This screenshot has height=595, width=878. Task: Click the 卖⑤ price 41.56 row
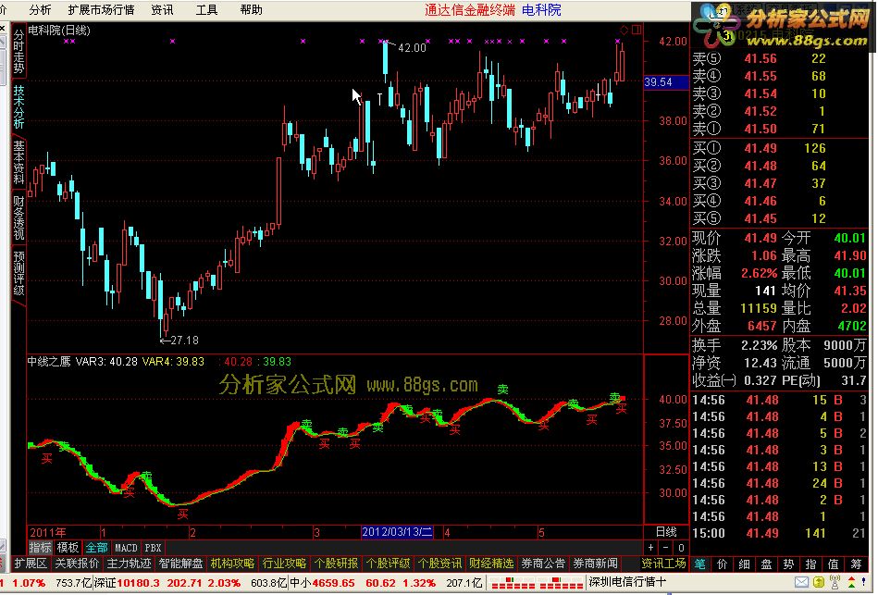(779, 58)
